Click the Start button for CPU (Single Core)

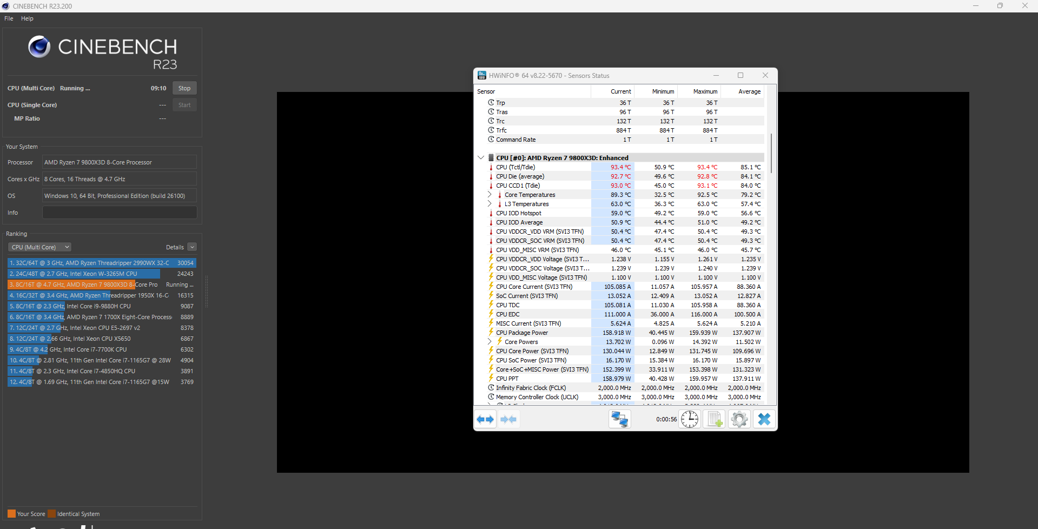click(184, 105)
